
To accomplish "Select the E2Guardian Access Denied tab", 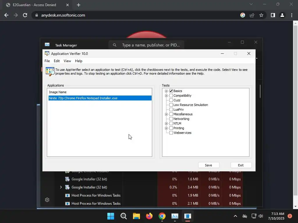I will tap(37, 5).
